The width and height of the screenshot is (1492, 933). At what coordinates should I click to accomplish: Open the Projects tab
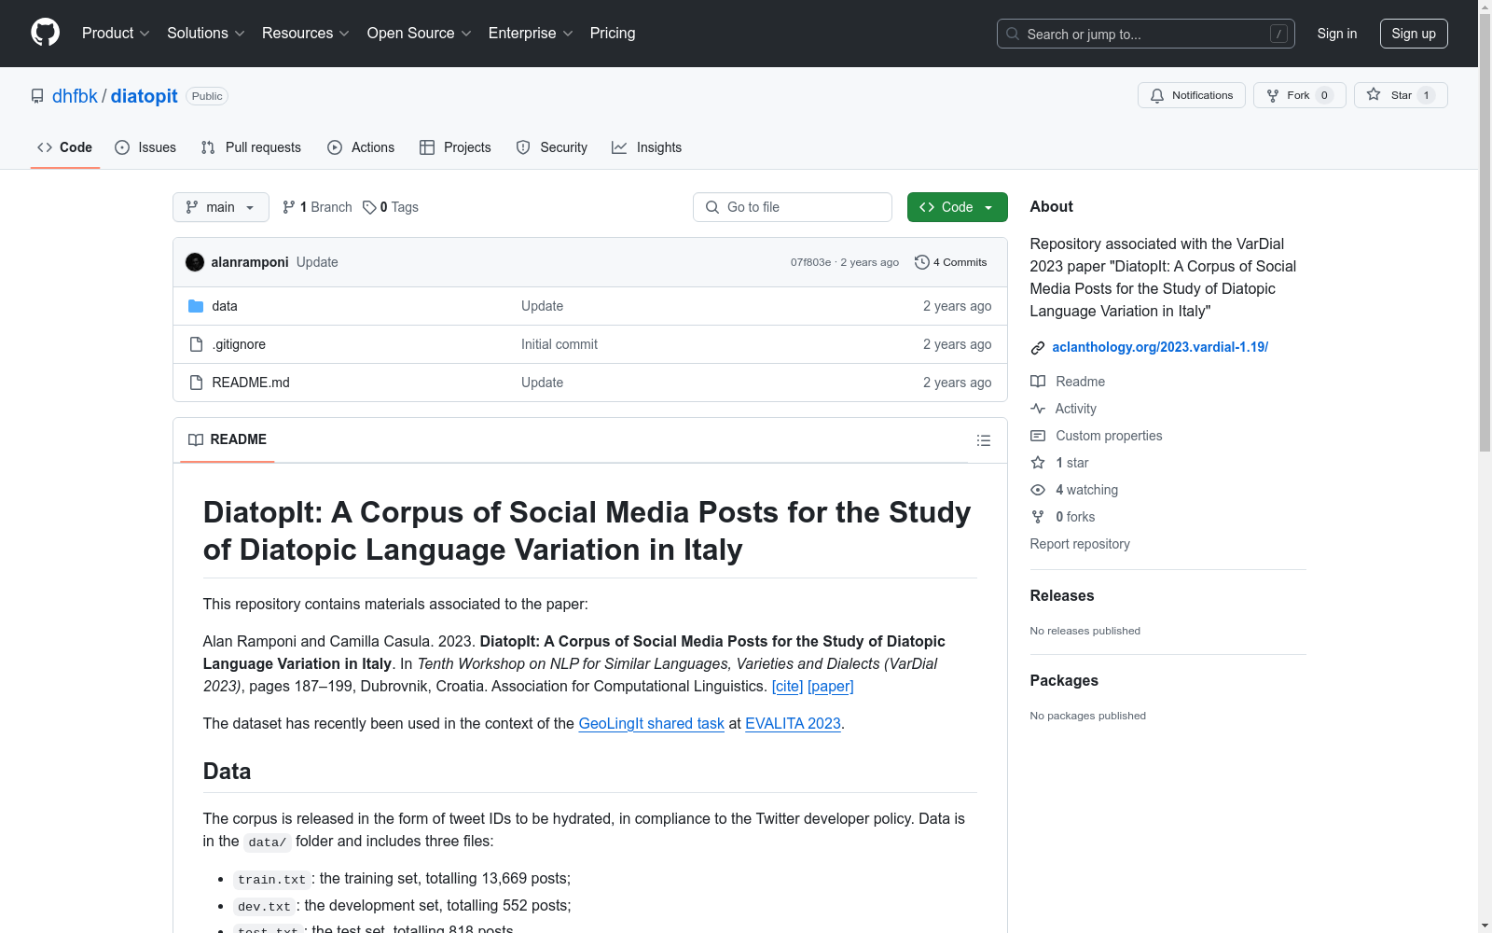tap(455, 147)
